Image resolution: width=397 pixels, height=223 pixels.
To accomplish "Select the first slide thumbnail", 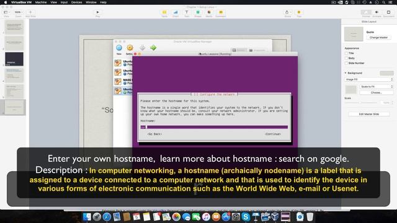I will (14, 27).
